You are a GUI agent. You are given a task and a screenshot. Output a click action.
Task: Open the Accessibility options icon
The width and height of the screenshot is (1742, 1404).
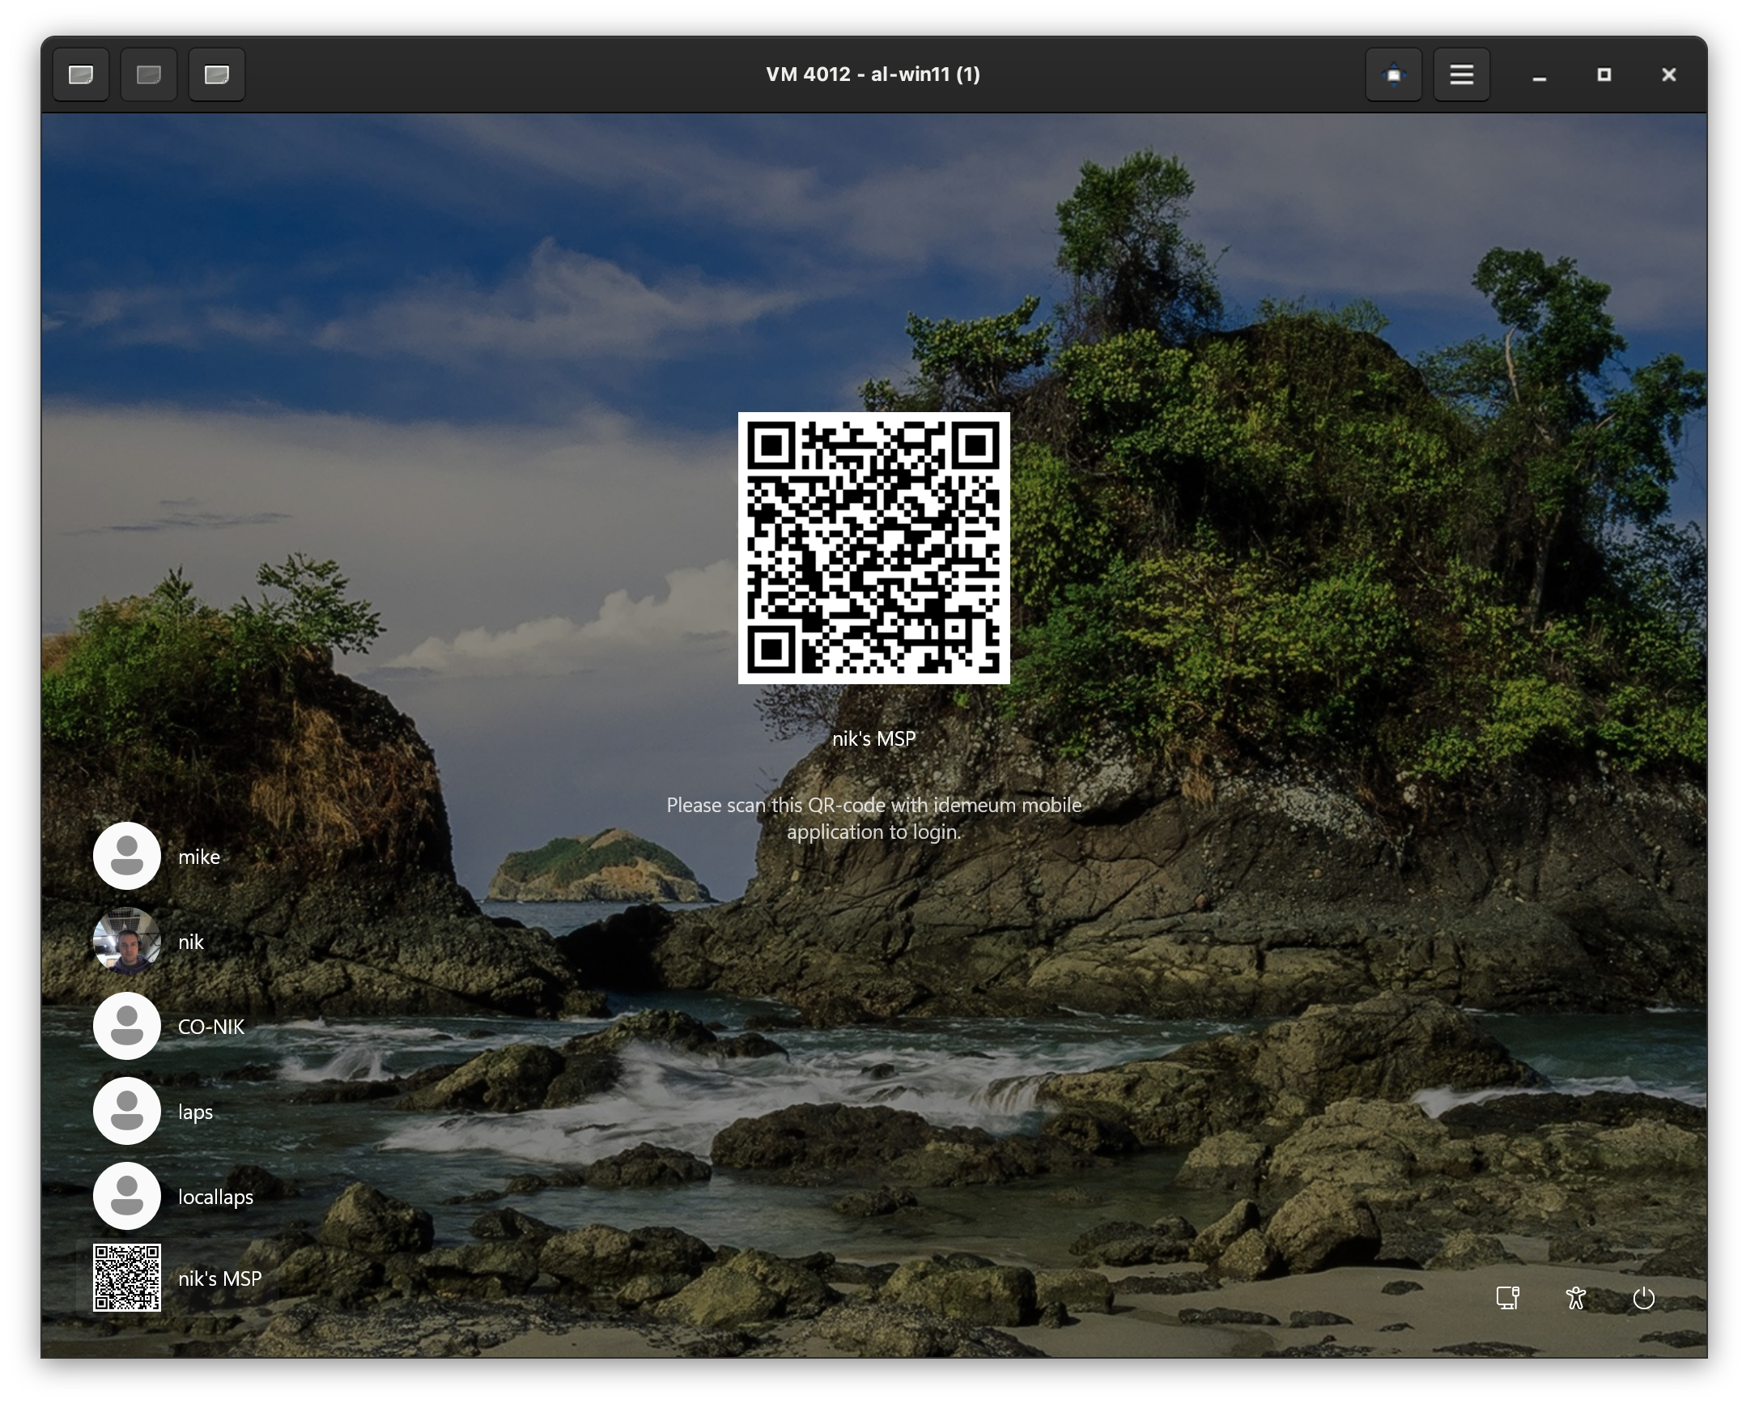1575,1298
